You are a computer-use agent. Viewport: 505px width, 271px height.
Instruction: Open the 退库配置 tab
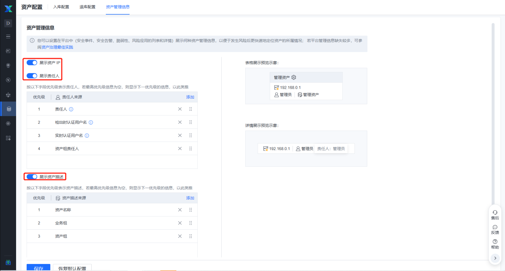coord(87,7)
